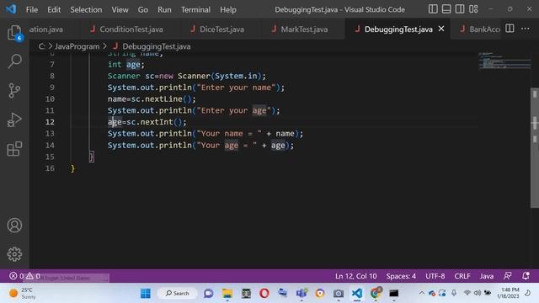The width and height of the screenshot is (539, 303).
Task: Click the JavaProgram breadcrumb folder
Action: 77,46
